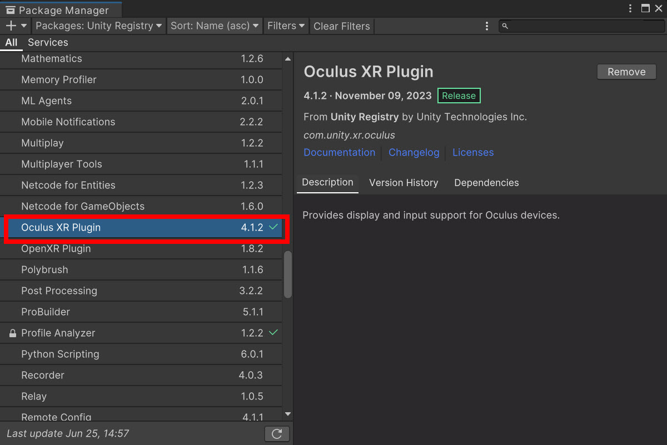Open the Filters dropdown

(x=286, y=26)
